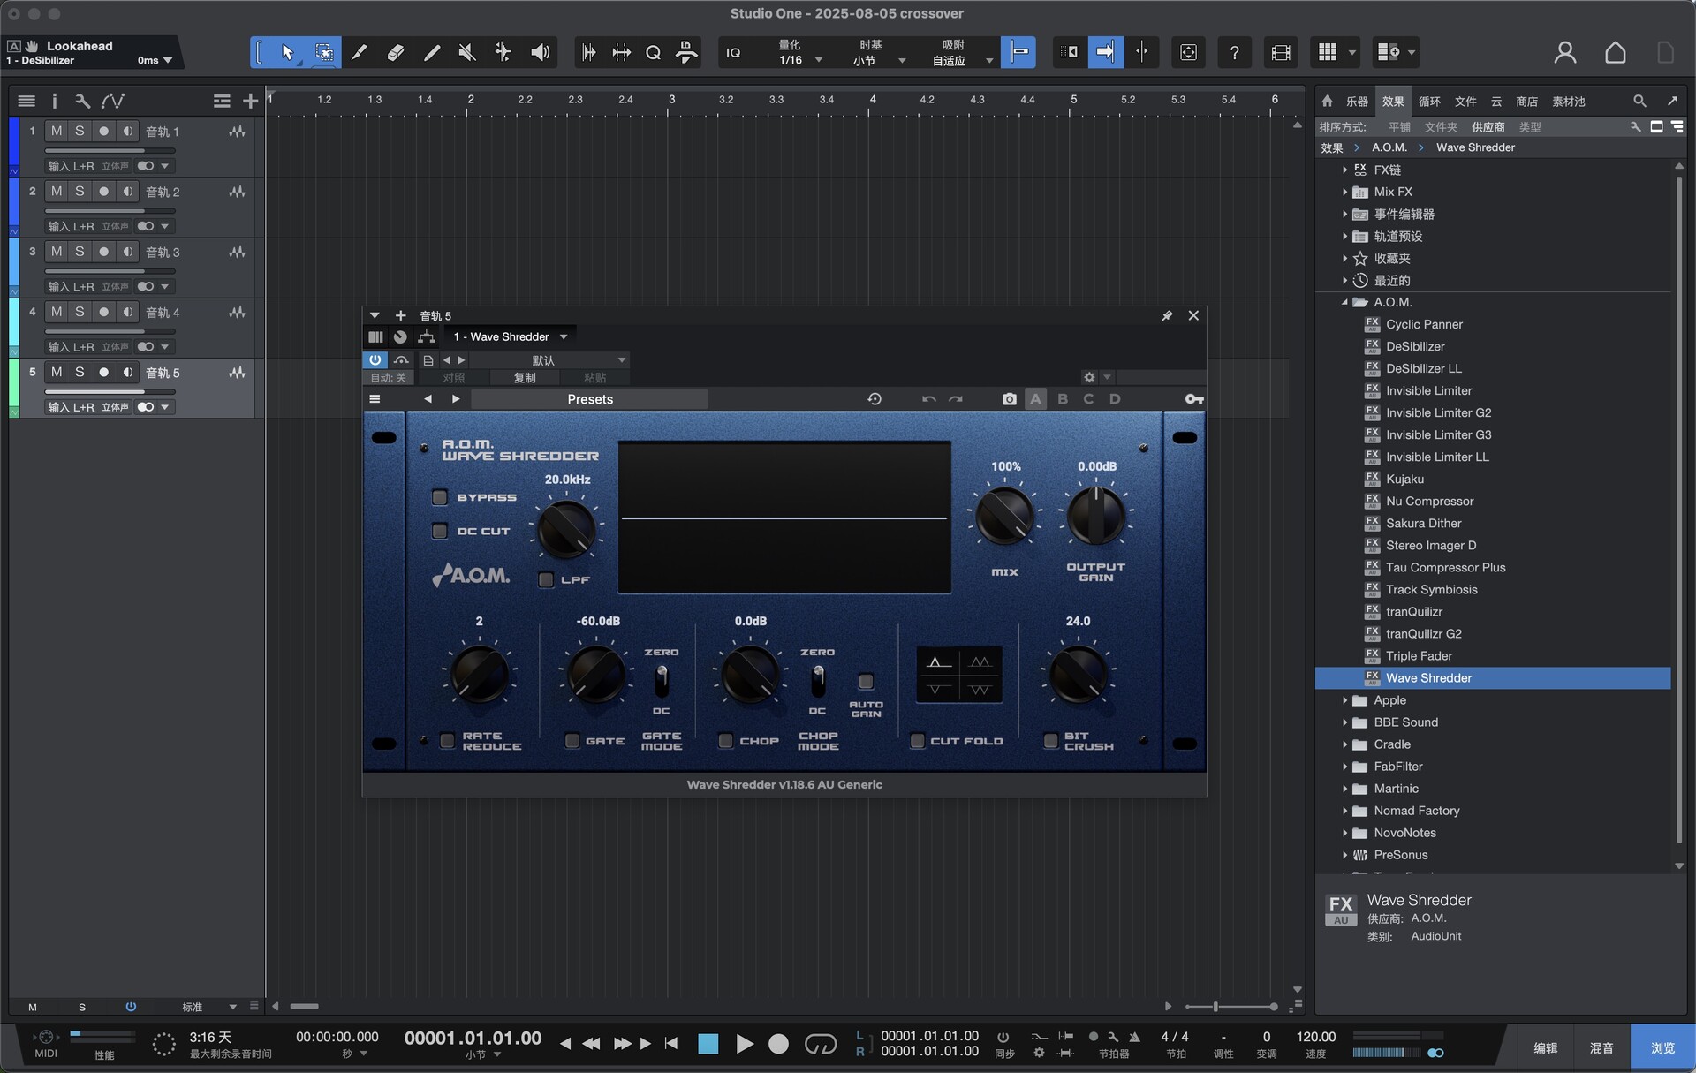Open the 混音 mixer view
Image resolution: width=1696 pixels, height=1073 pixels.
pos(1601,1048)
